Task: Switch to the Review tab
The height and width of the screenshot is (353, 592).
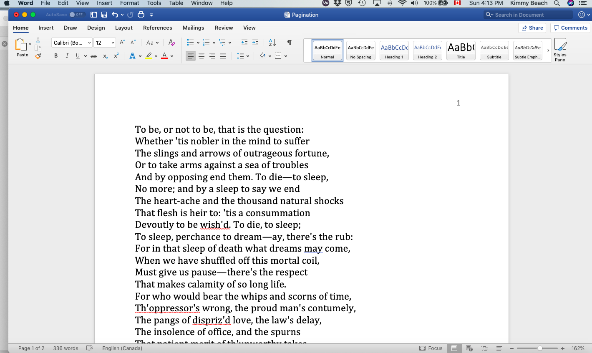Action: (x=224, y=28)
